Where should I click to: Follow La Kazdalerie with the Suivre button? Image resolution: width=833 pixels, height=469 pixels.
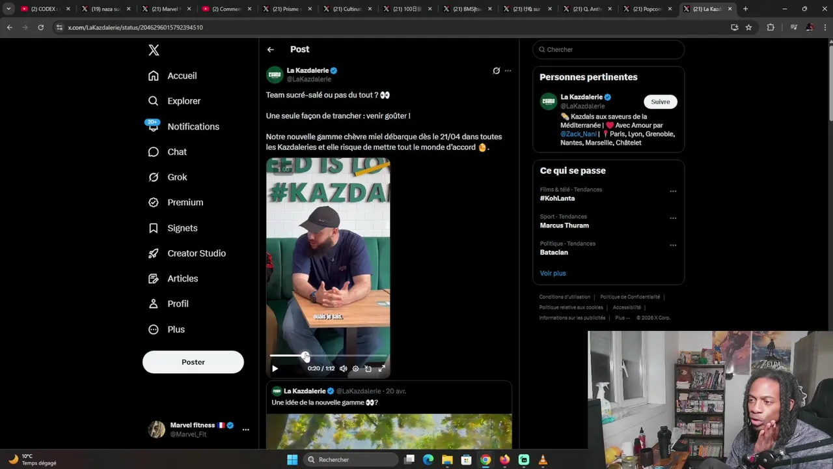661,102
